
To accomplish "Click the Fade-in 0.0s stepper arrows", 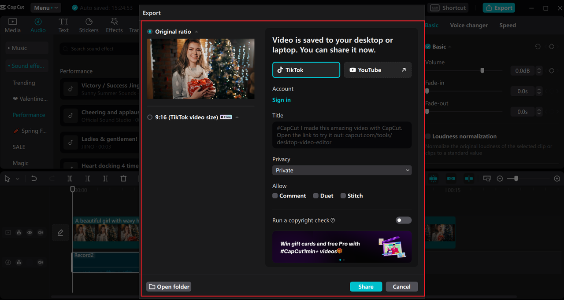I will tap(539, 91).
